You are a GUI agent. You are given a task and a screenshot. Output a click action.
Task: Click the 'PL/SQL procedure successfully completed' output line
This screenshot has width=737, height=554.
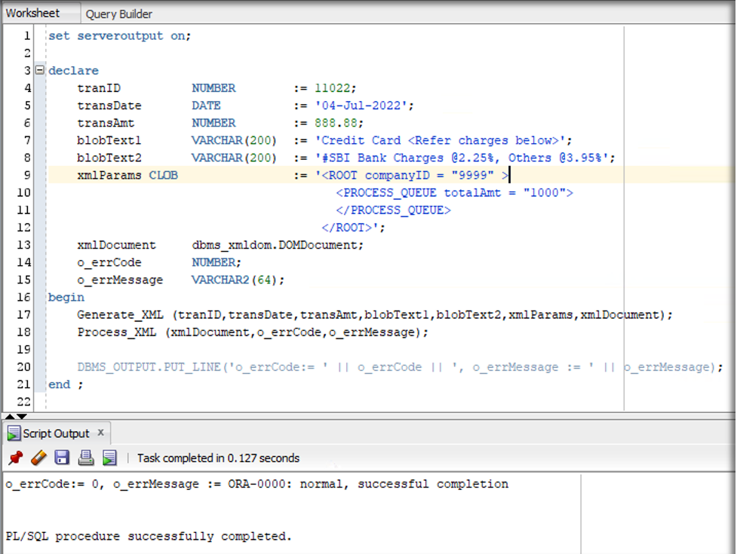(x=148, y=537)
